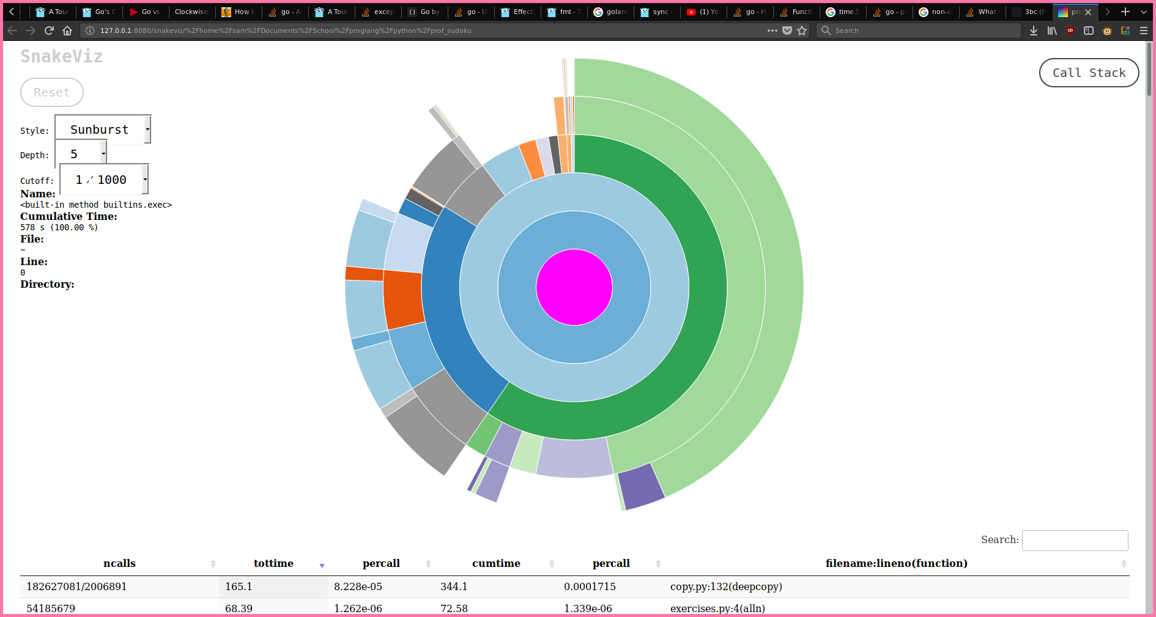
Task: Click the browser Home icon
Action: pyautogui.click(x=67, y=31)
